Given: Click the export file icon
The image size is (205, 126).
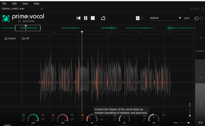Looking at the screenshot, I should [103, 18].
